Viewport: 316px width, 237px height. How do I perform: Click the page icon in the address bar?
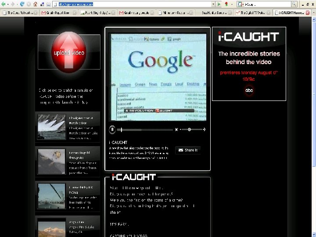[56, 4]
